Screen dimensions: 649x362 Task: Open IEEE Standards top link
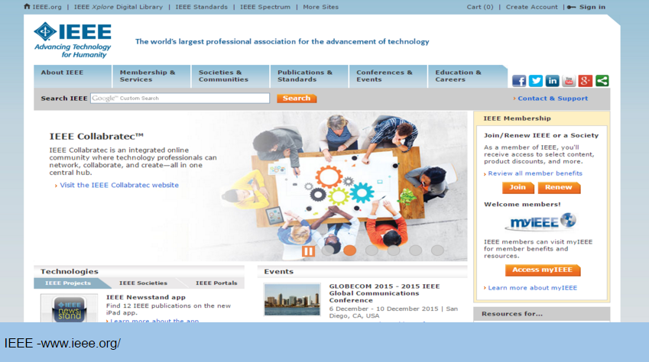coord(202,7)
